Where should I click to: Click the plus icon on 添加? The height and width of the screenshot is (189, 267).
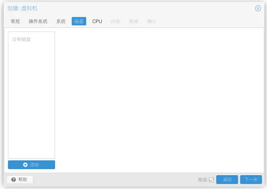25,165
